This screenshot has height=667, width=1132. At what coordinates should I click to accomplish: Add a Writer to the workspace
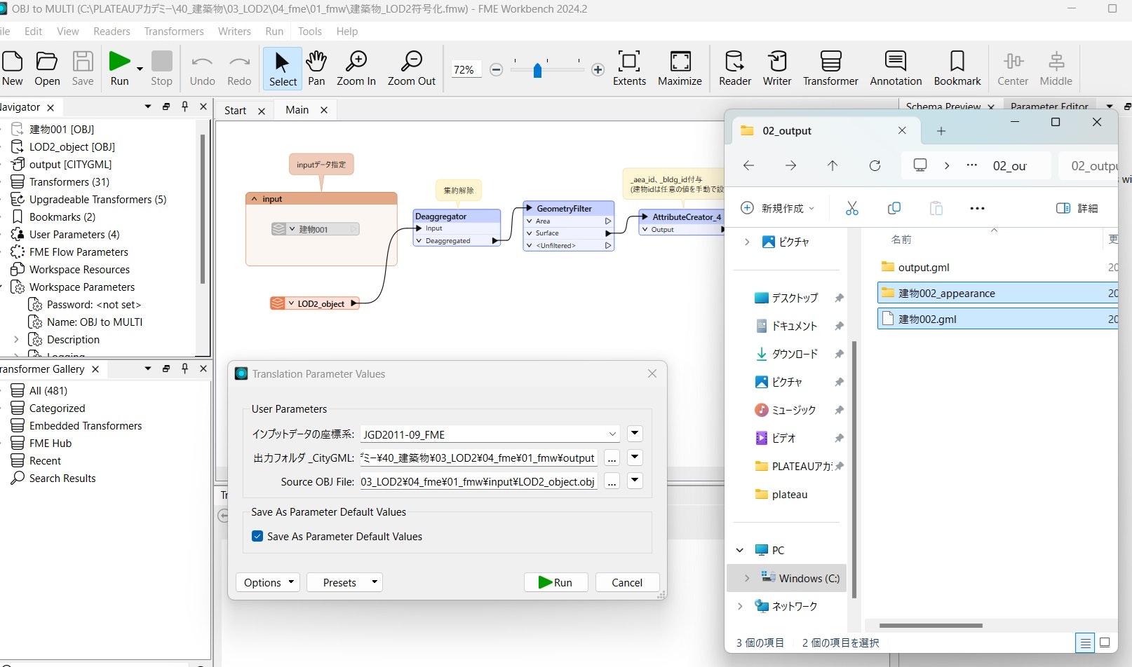tap(777, 69)
